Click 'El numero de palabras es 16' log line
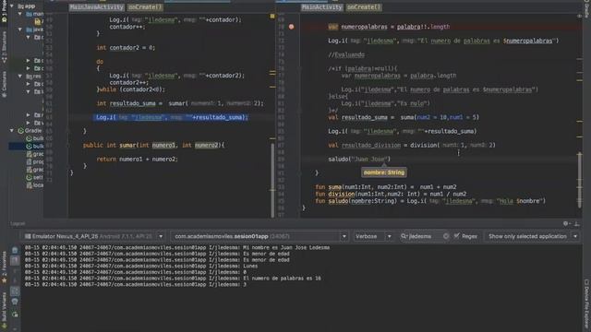Screen dimensions: 591x332 pyautogui.click(x=173, y=279)
